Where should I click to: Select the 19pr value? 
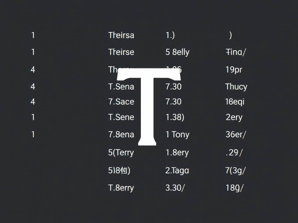[234, 70]
